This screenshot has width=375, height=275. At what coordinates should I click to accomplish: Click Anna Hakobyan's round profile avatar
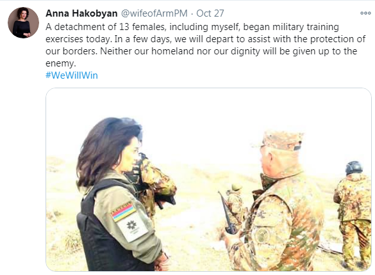click(23, 22)
